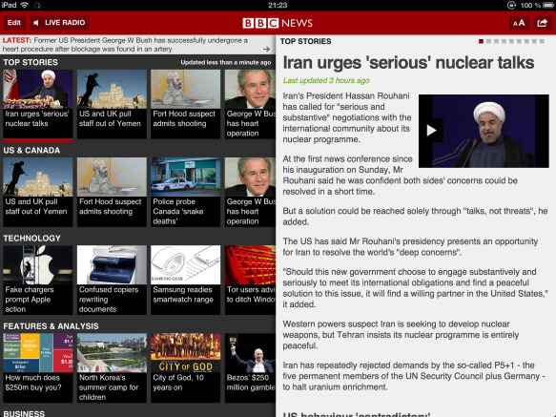
Task: Tap the orientation lock status icon
Action: coord(512,5)
